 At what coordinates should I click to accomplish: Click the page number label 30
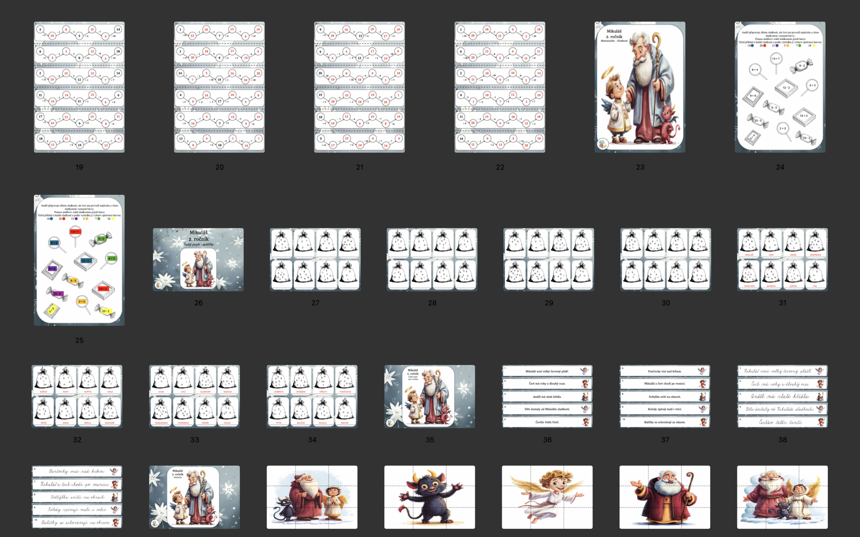(666, 303)
